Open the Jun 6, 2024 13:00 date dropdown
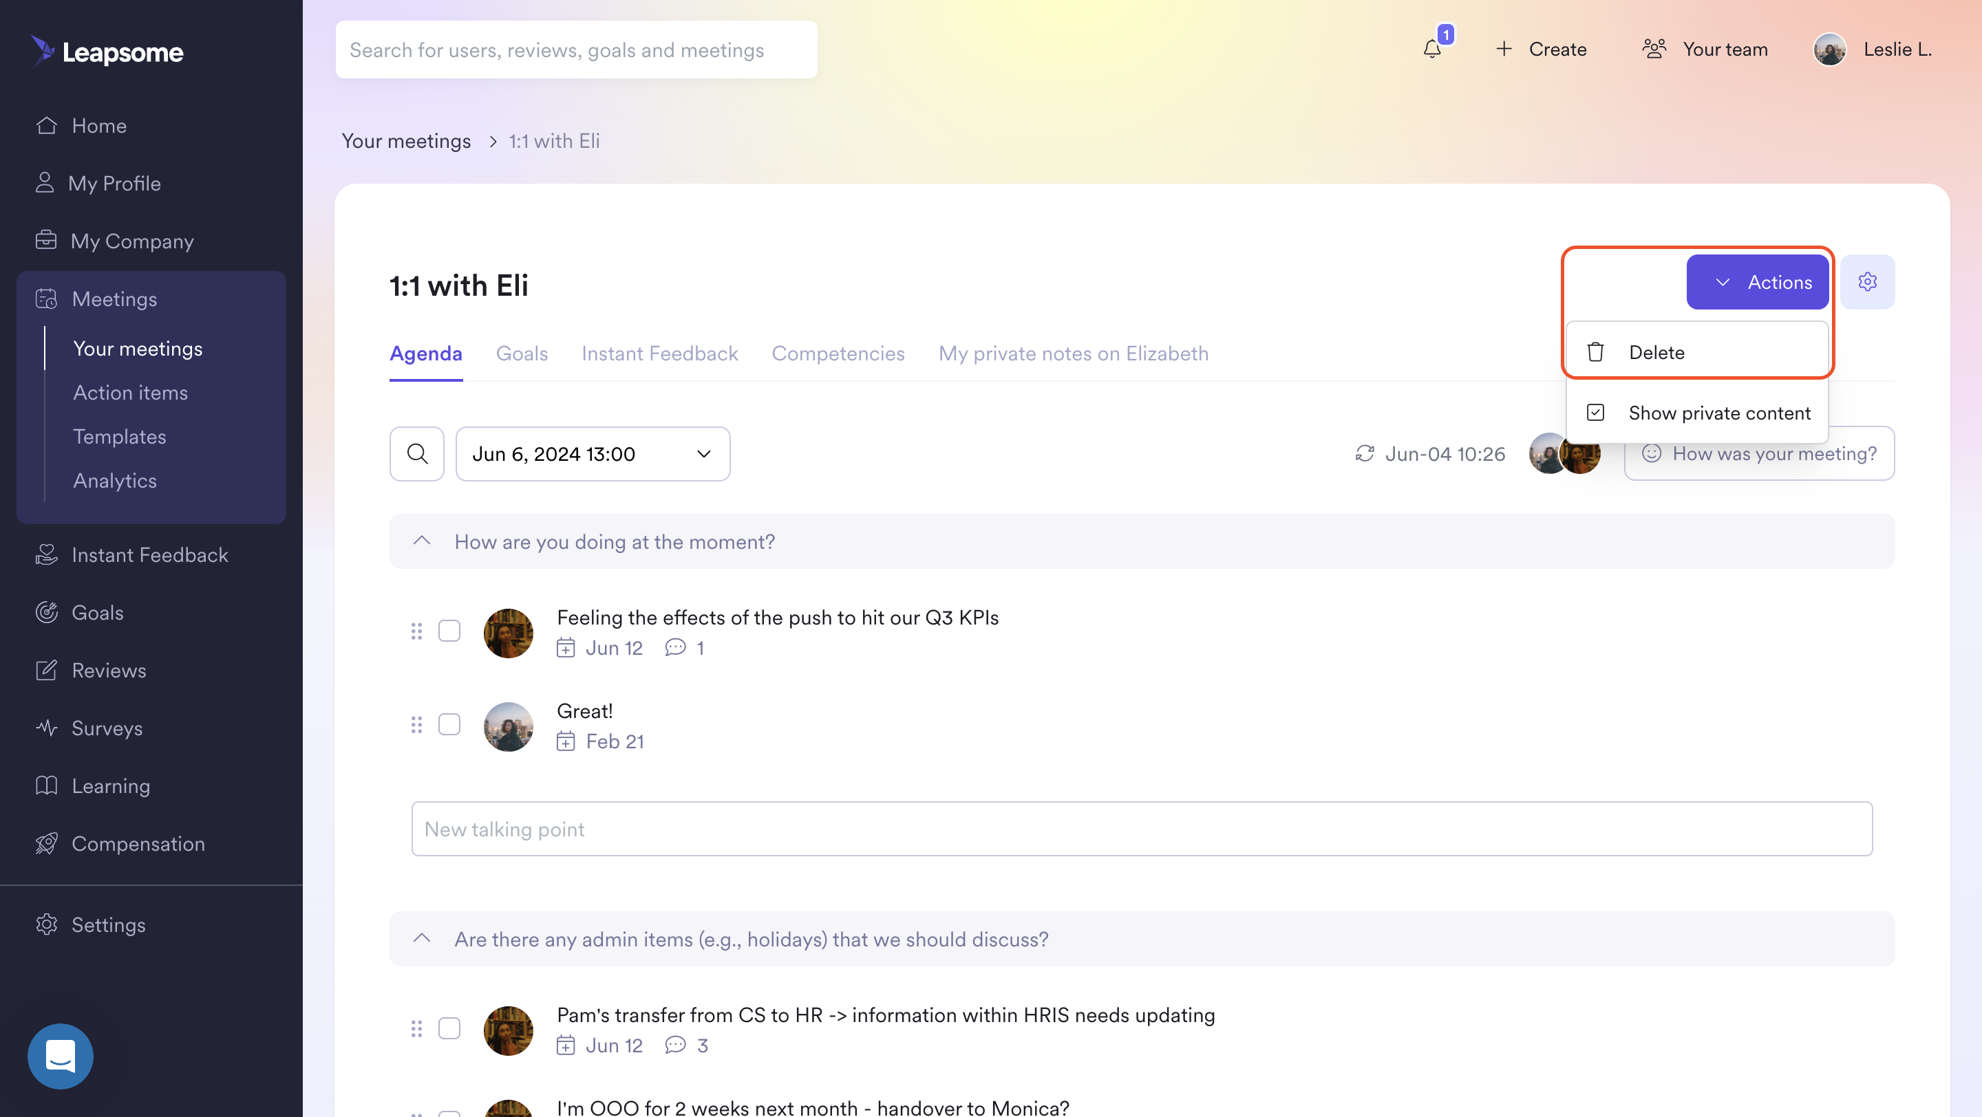The height and width of the screenshot is (1117, 1982). tap(593, 453)
